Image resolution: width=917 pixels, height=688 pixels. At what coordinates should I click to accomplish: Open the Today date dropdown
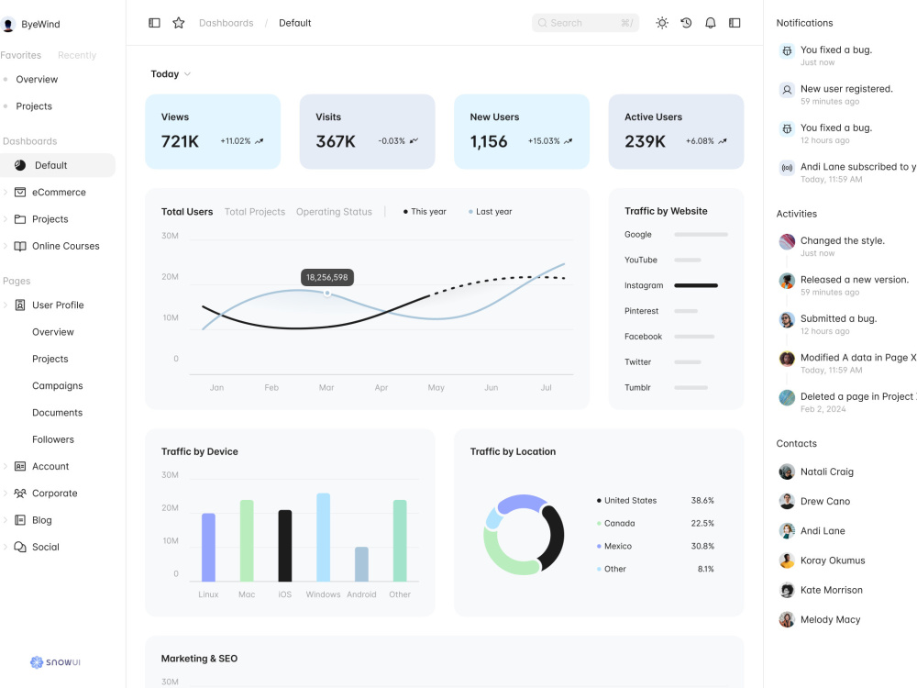pyautogui.click(x=171, y=73)
